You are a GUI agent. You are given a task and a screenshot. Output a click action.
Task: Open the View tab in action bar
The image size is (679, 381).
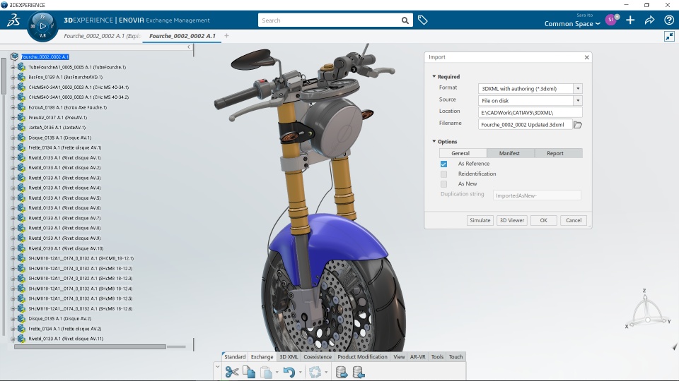coord(399,357)
